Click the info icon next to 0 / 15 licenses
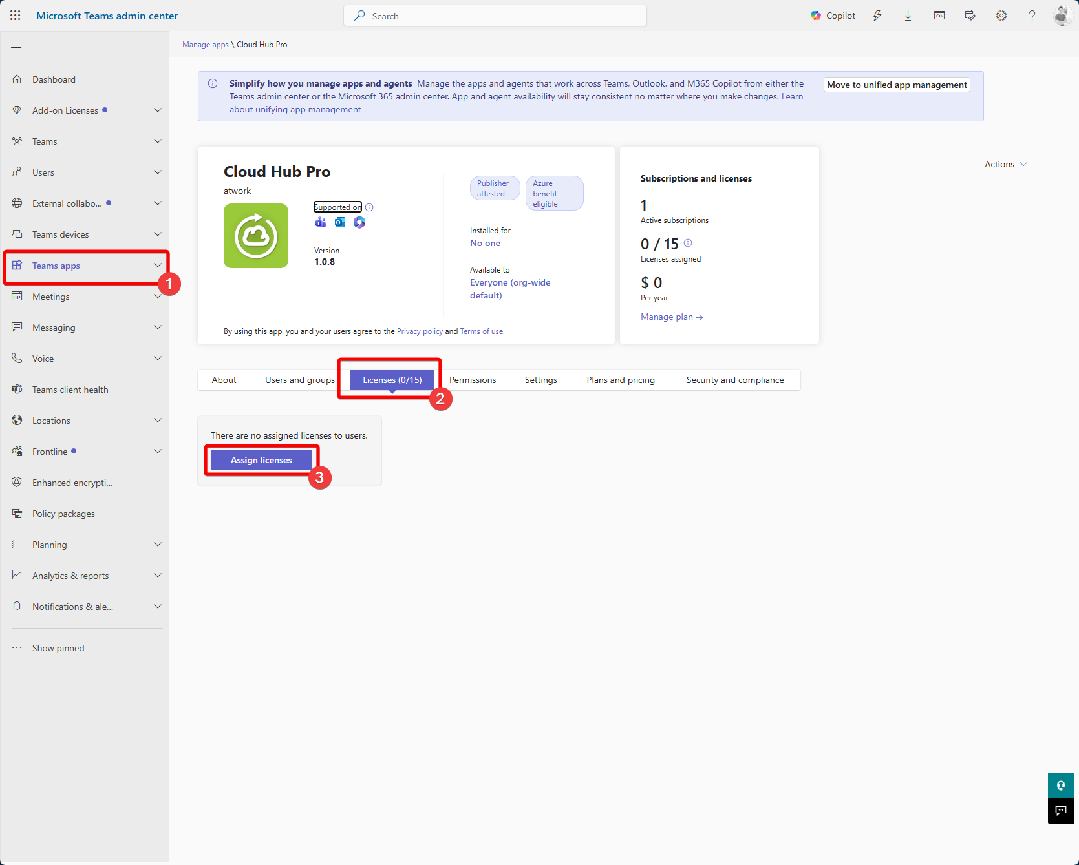The width and height of the screenshot is (1079, 865). (x=688, y=244)
